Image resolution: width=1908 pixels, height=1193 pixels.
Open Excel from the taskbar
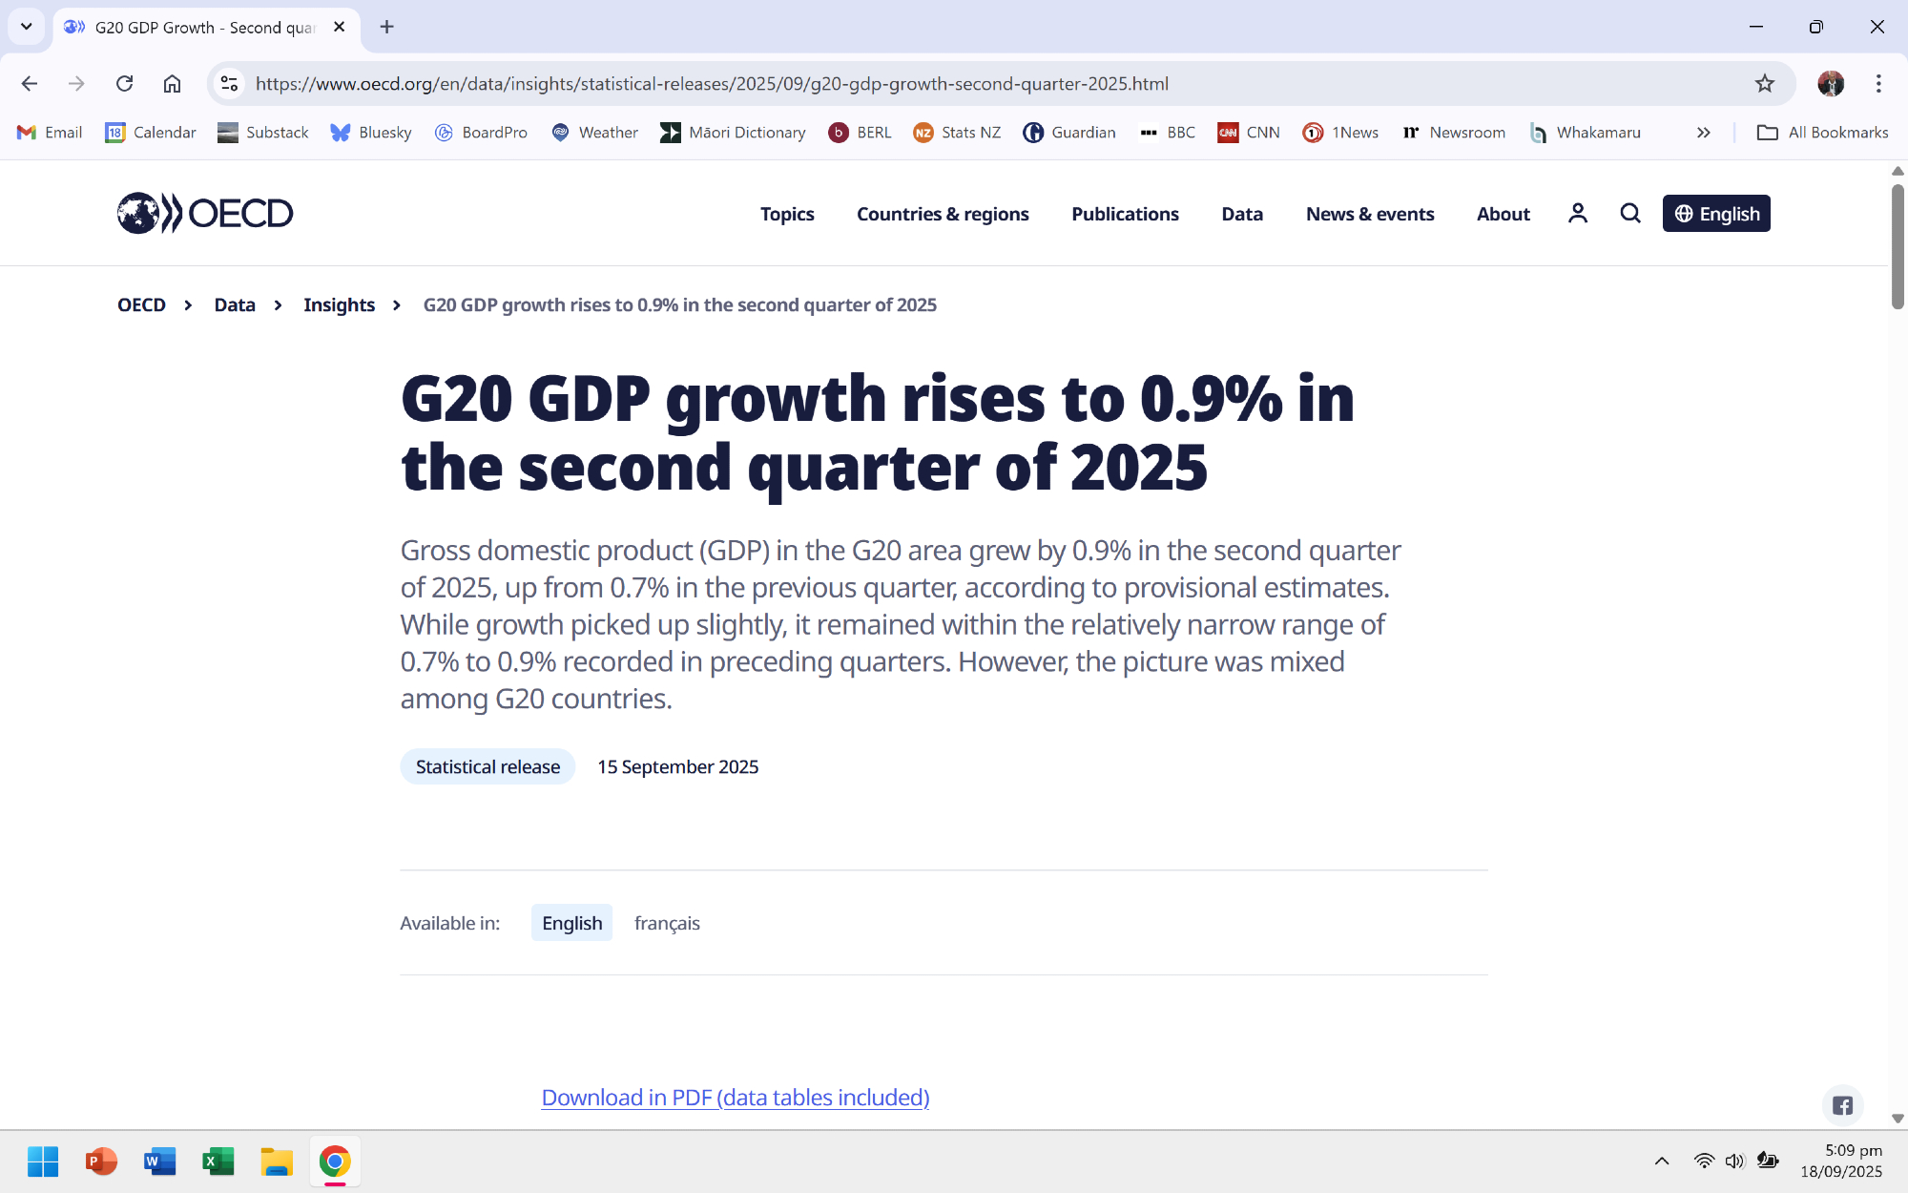218,1162
